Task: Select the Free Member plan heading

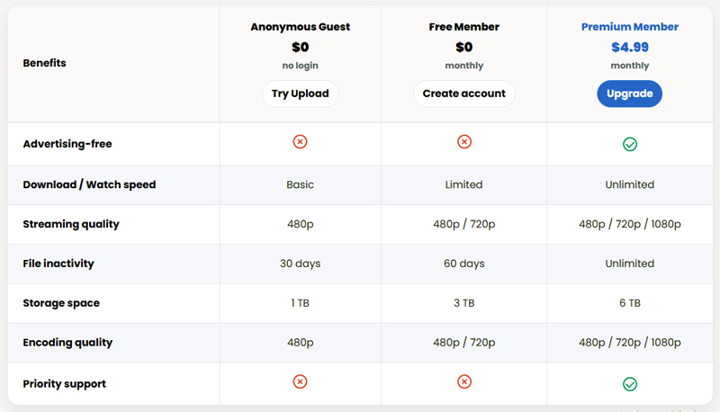Action: 463,27
